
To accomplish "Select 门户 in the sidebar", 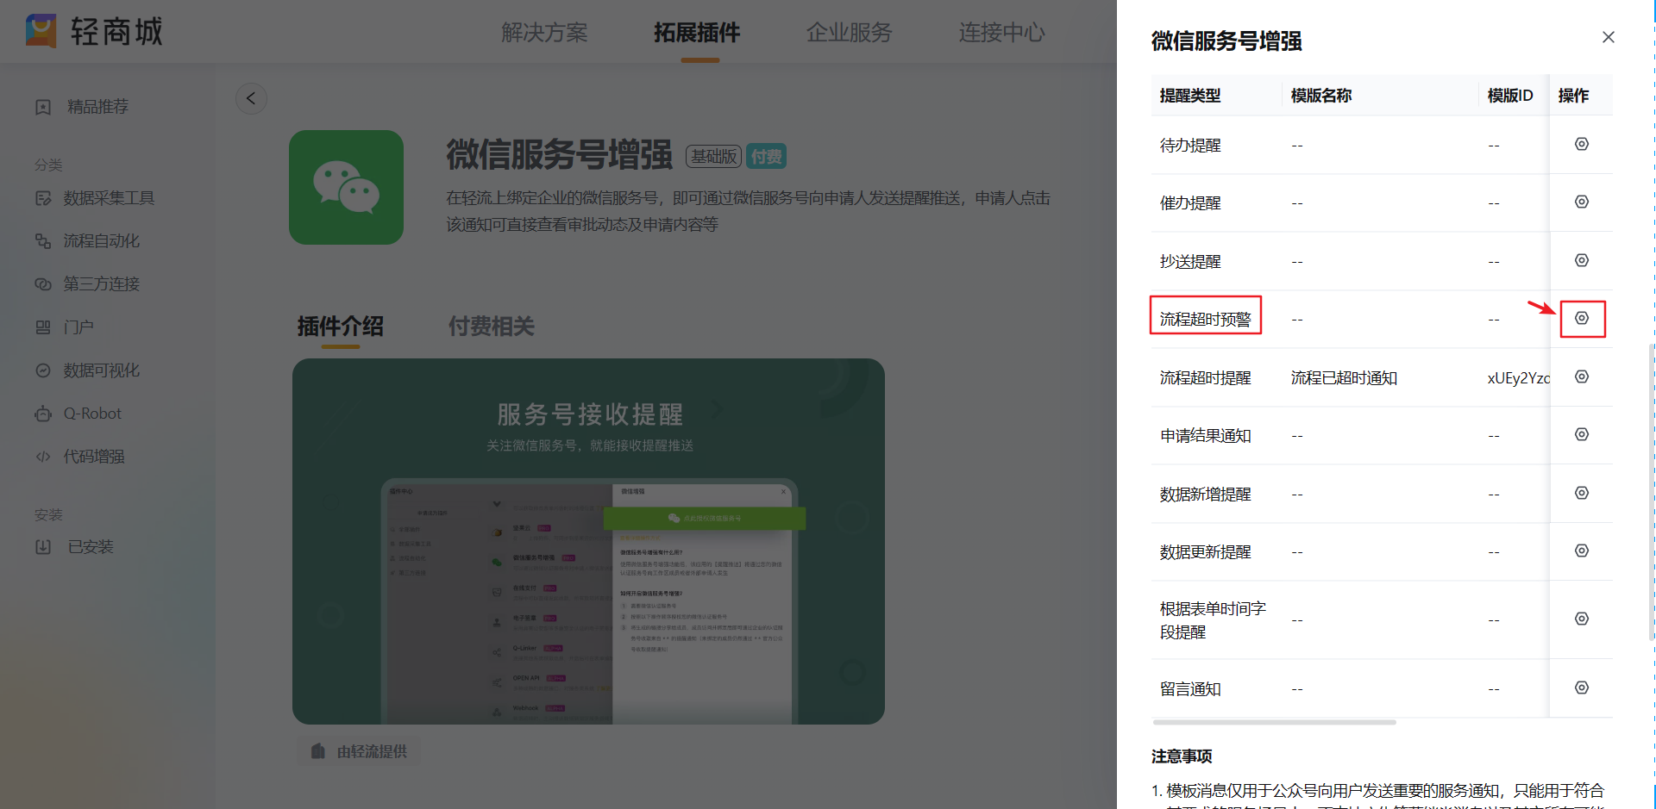I will (78, 327).
